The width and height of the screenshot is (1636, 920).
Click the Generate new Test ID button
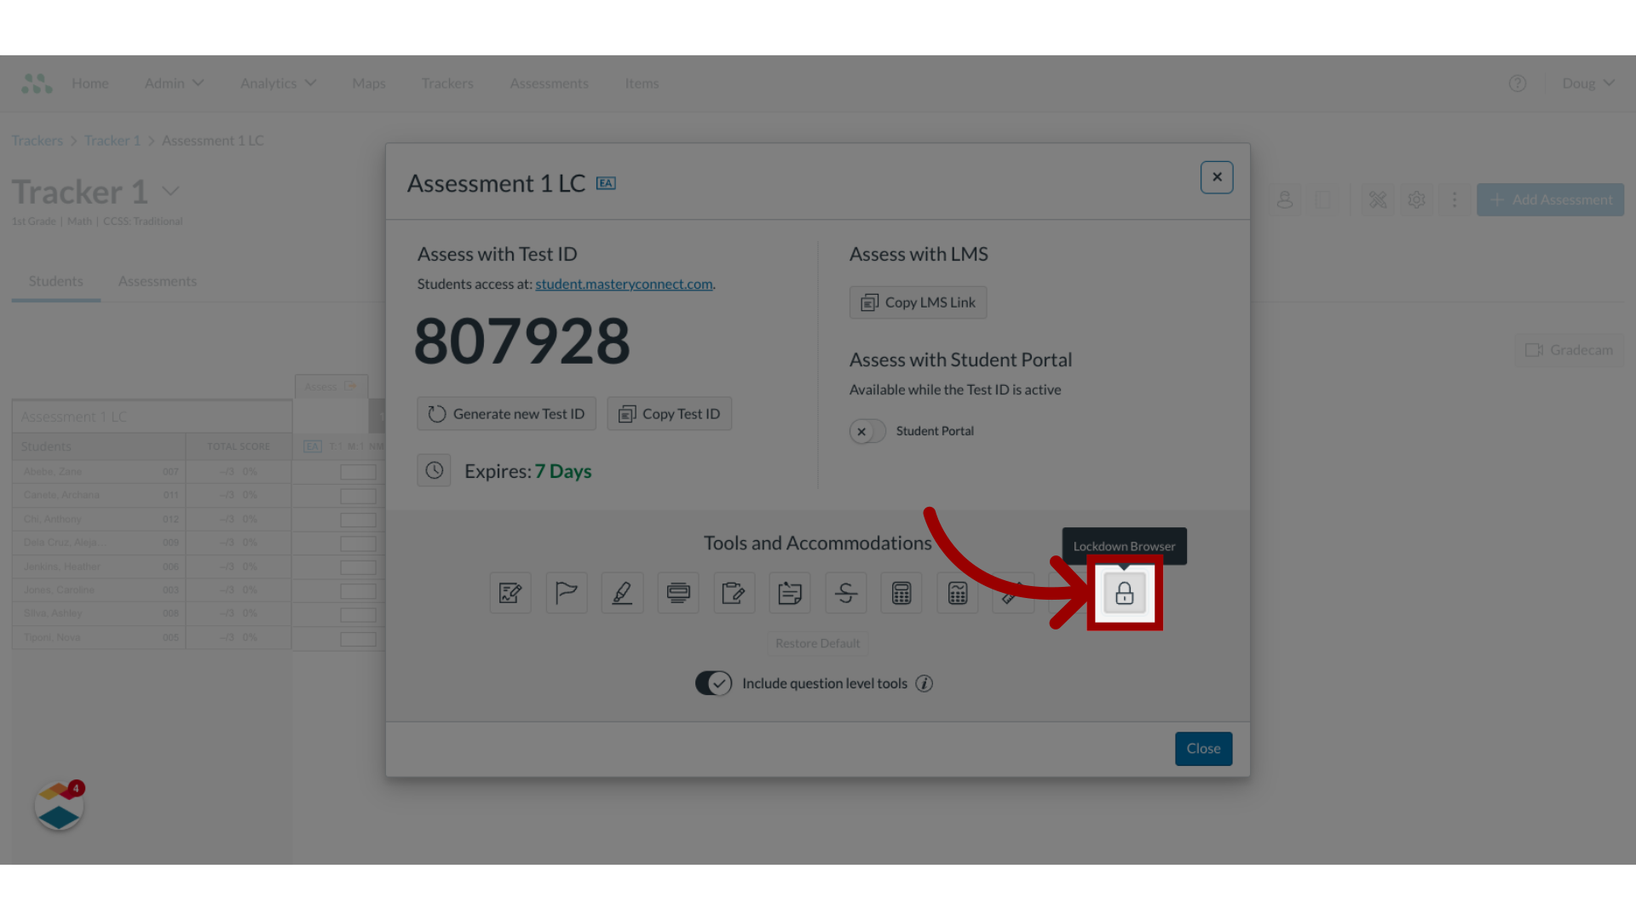(x=505, y=413)
